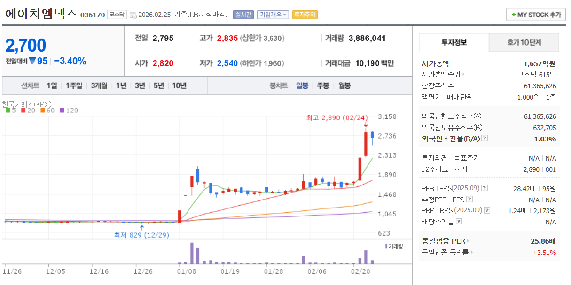
Task: Click the orange 60-day legend color swatch
Action: [43, 111]
